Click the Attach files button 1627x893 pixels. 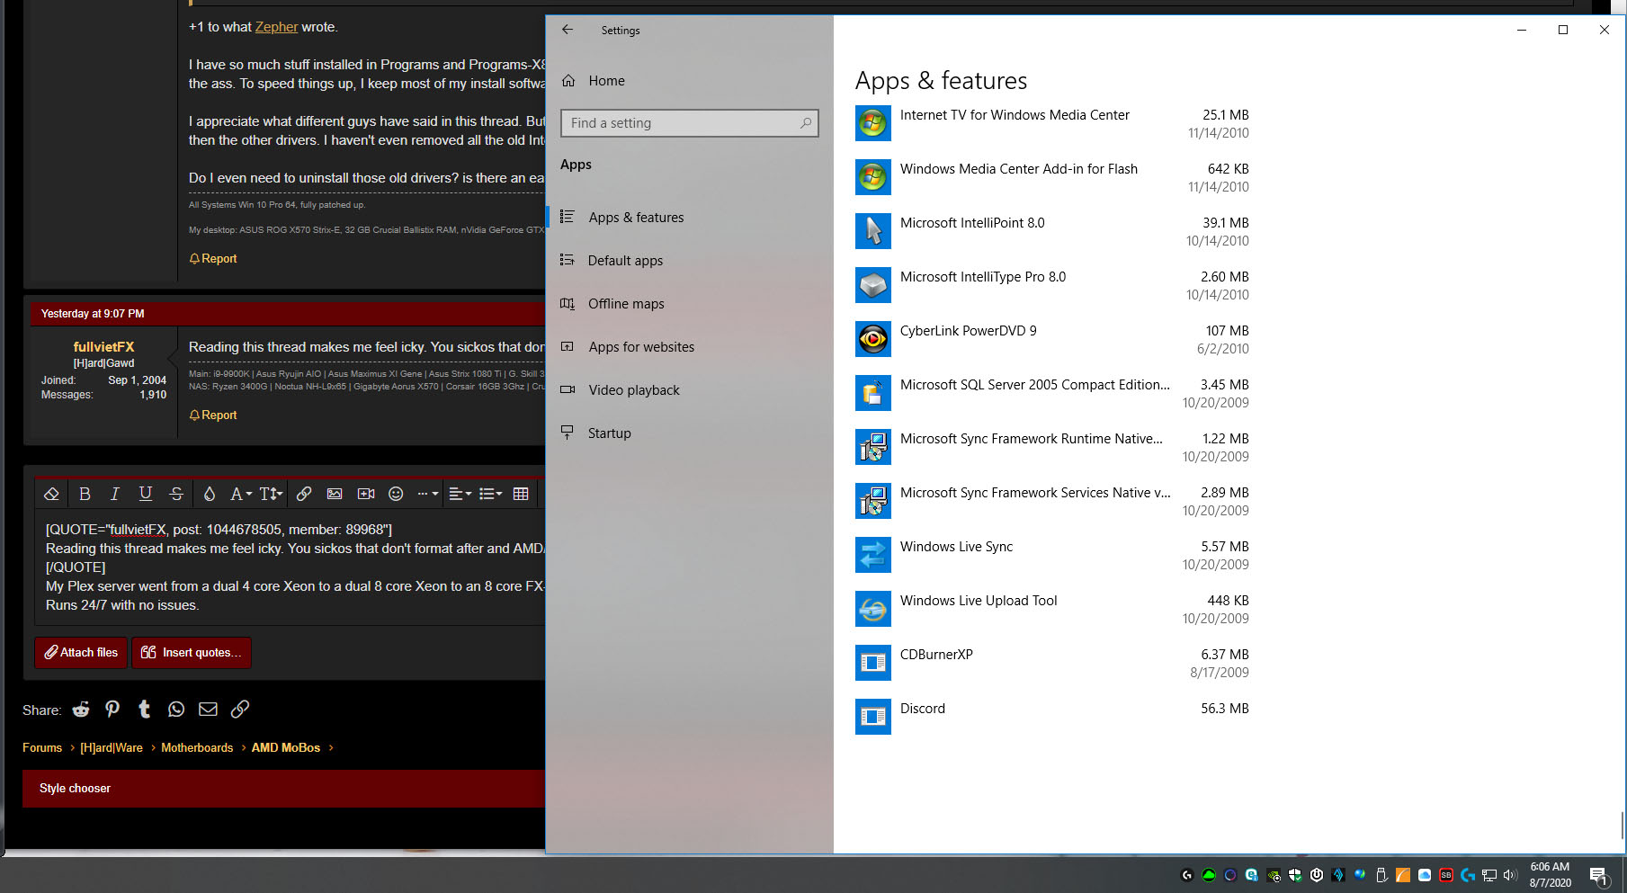(82, 653)
